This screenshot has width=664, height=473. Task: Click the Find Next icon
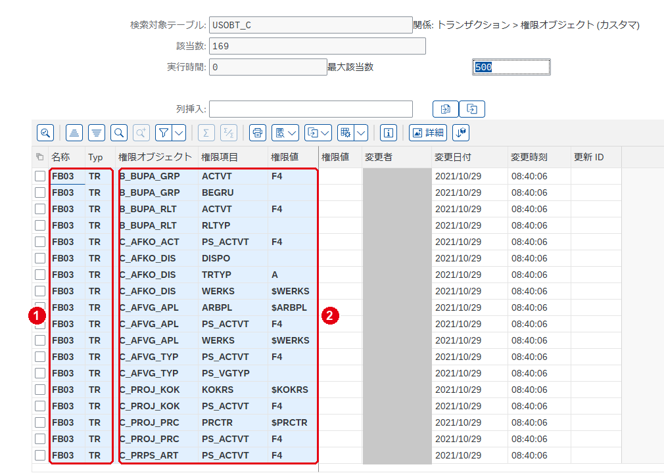(x=141, y=133)
